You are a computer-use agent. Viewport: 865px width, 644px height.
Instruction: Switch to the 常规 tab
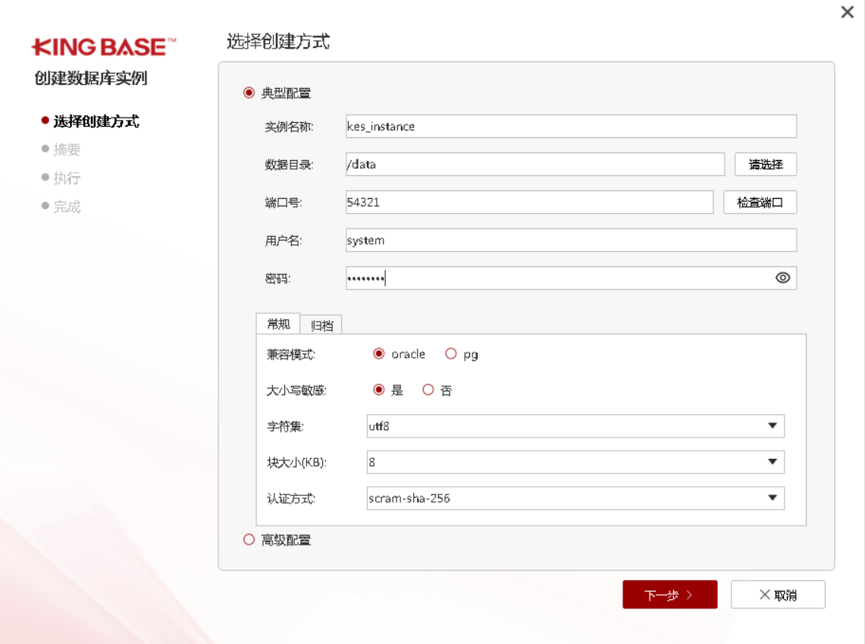tap(278, 324)
